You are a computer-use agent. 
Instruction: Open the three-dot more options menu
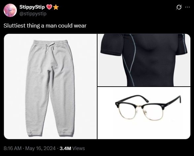tap(187, 7)
